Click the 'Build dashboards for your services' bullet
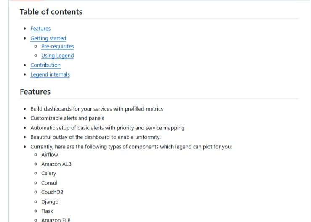Image resolution: width=311 pixels, height=222 pixels. tap(96, 109)
